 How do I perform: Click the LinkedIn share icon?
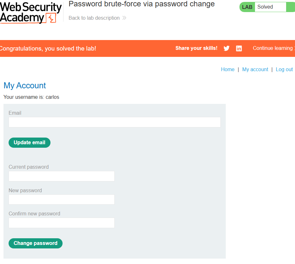tap(239, 48)
